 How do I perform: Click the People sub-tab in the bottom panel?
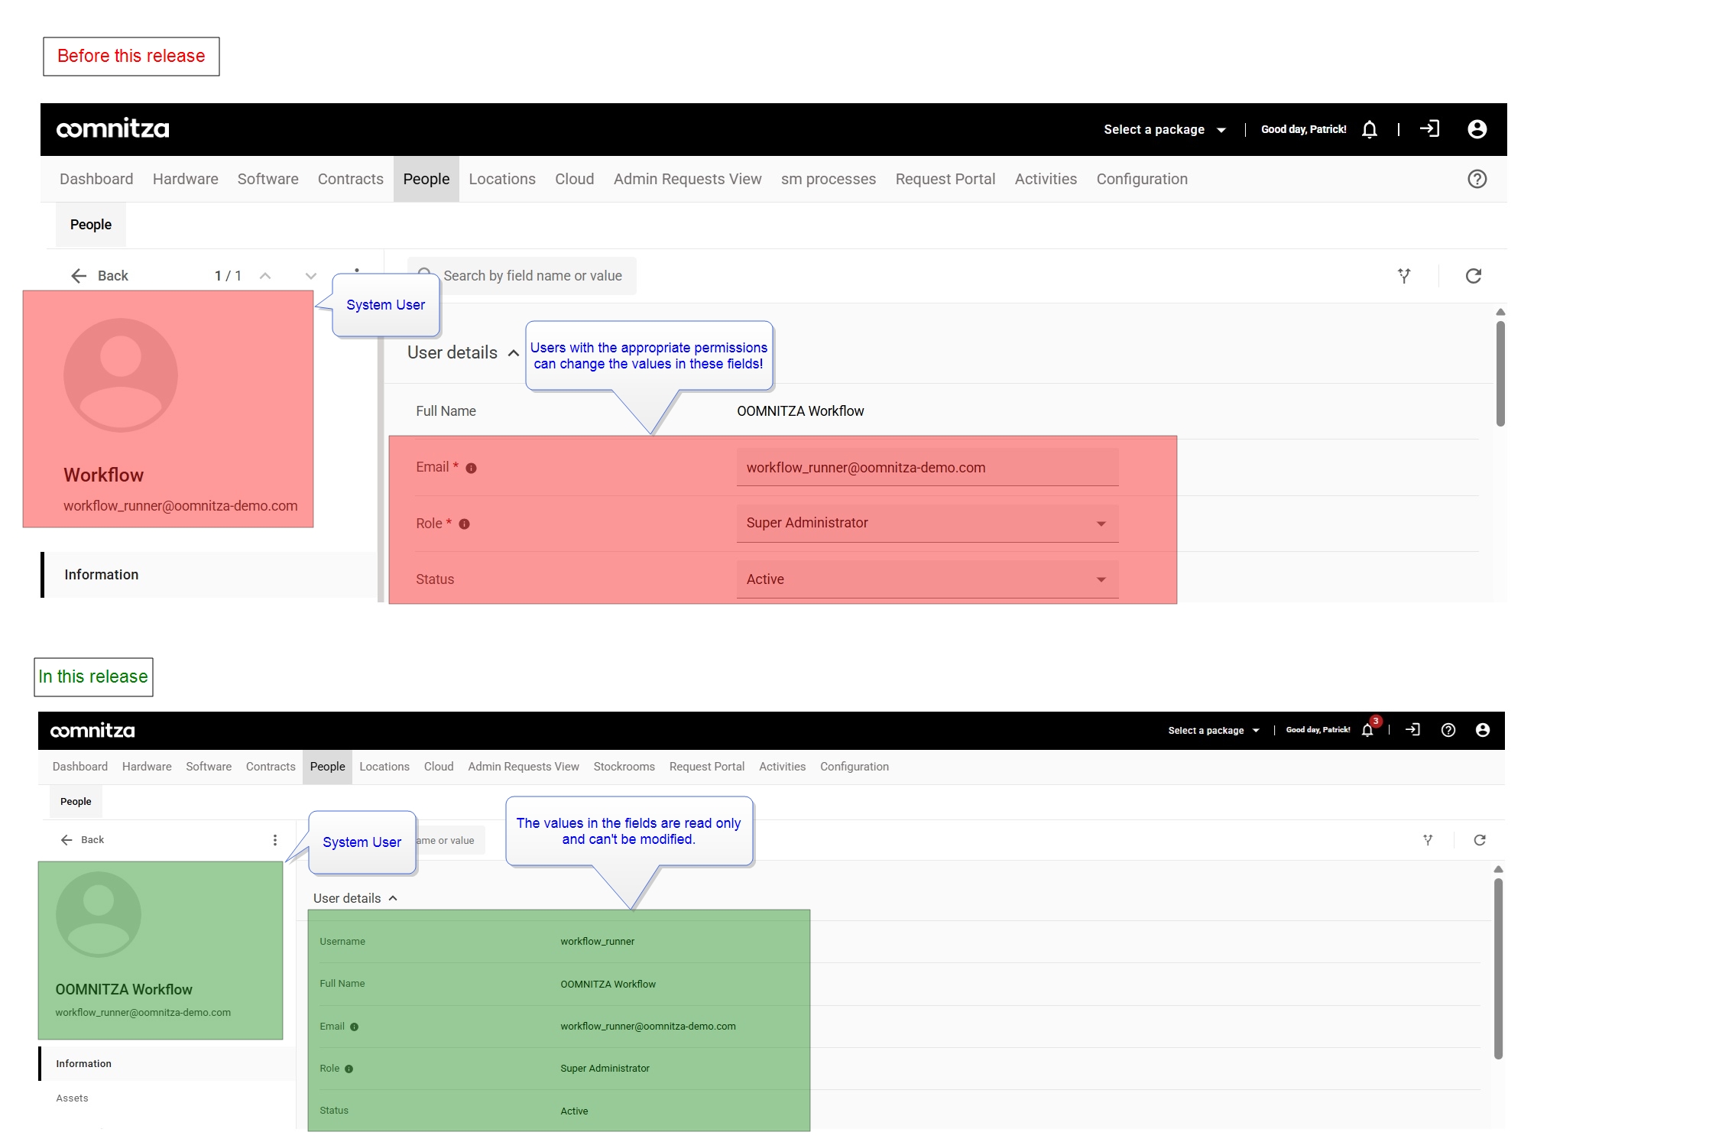tap(76, 802)
